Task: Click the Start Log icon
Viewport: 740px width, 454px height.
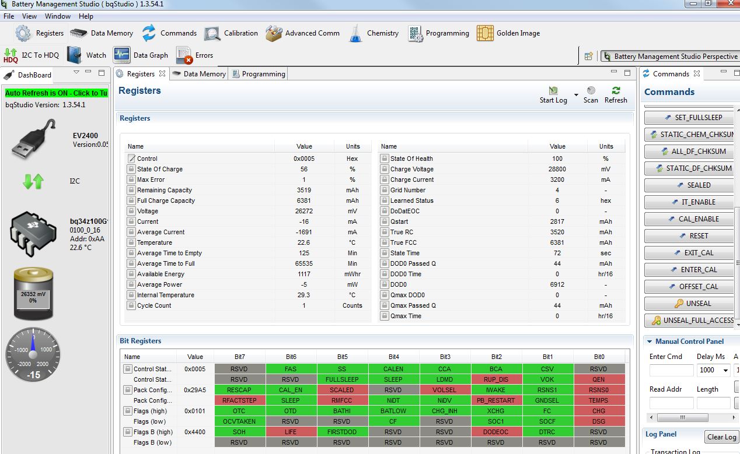Action: coord(553,90)
